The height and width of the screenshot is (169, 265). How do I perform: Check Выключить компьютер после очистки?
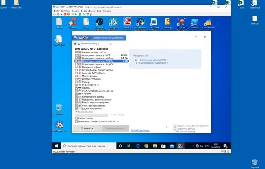coord(76,121)
